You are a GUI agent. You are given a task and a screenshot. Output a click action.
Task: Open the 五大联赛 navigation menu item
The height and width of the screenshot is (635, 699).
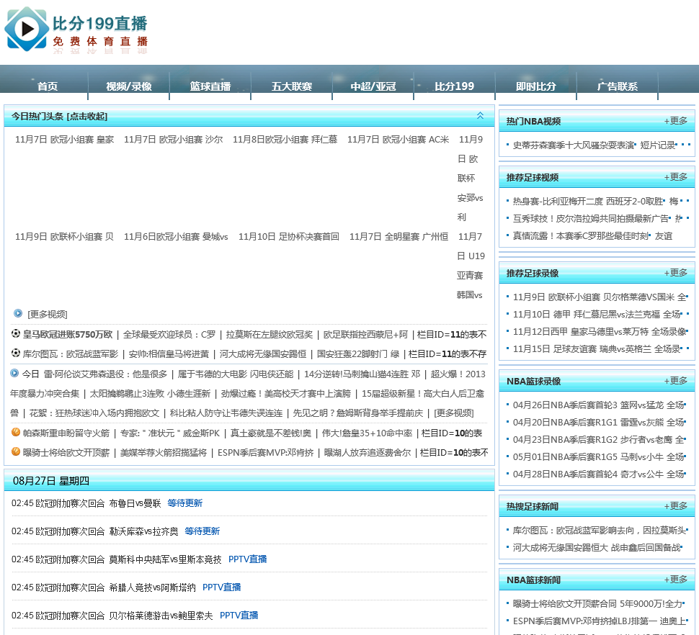click(292, 86)
